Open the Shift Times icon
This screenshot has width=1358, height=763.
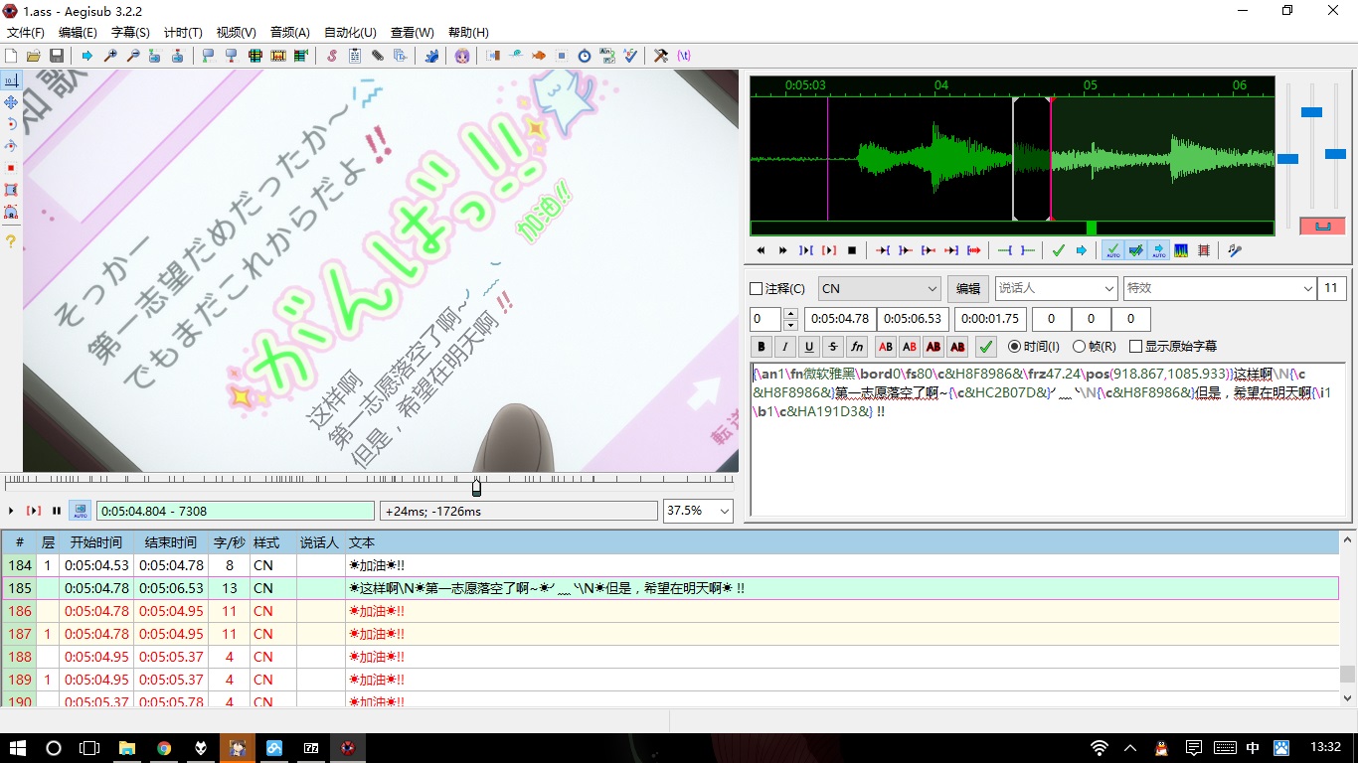[x=494, y=56]
